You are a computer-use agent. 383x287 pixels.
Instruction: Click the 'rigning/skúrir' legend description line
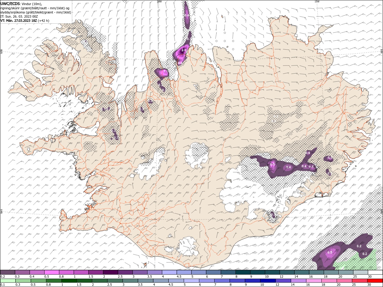35,8
